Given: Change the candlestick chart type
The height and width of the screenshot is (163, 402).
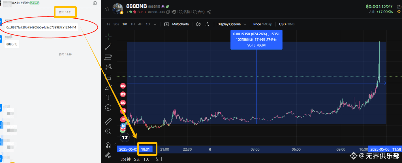Looking at the screenshot, I should coord(198,24).
